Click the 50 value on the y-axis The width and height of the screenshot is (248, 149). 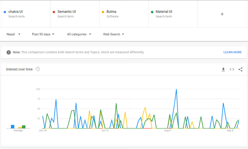39,109
